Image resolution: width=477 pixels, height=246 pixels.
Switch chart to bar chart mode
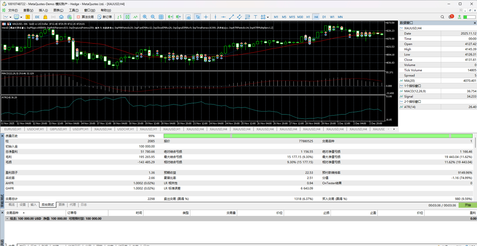[120, 17]
